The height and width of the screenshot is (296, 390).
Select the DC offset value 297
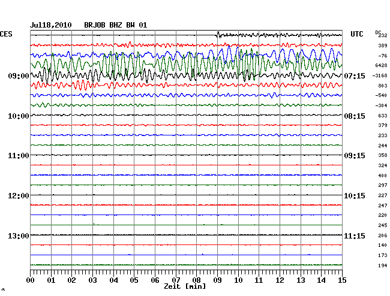pos(383,185)
